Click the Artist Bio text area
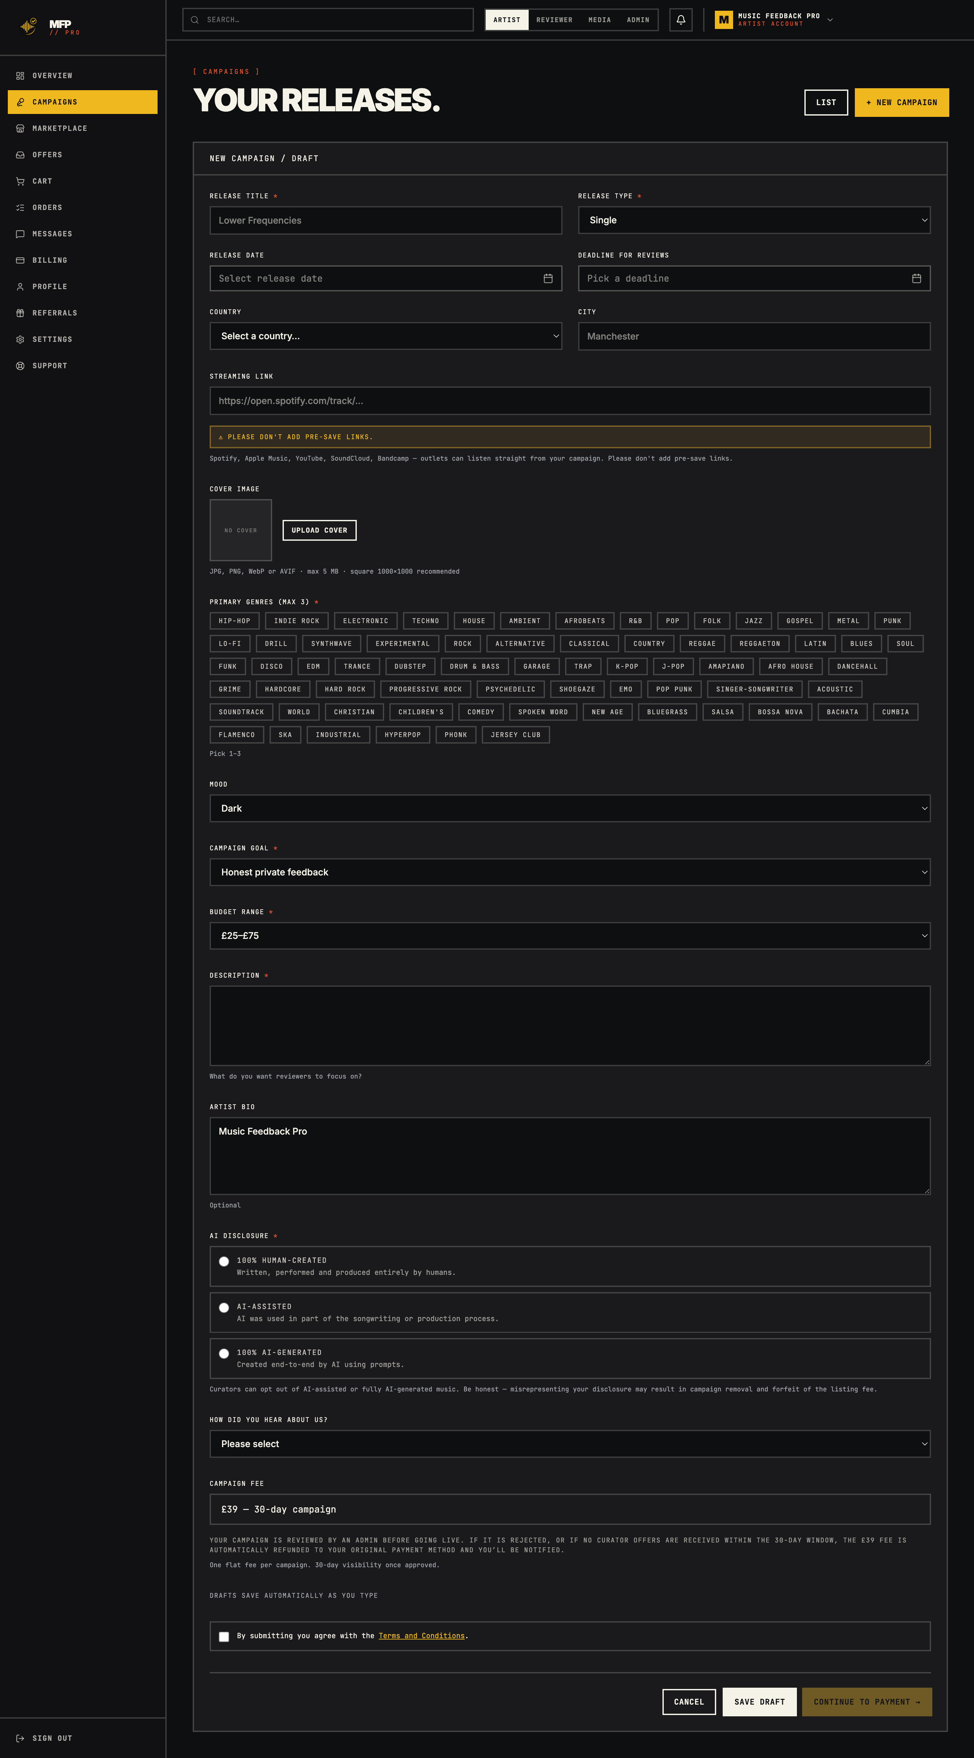974x1758 pixels. pyautogui.click(x=570, y=1156)
